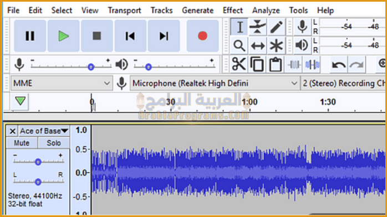The width and height of the screenshot is (387, 217).
Task: Click the 1:00 mark on the timeline ruler
Action: tap(249, 102)
